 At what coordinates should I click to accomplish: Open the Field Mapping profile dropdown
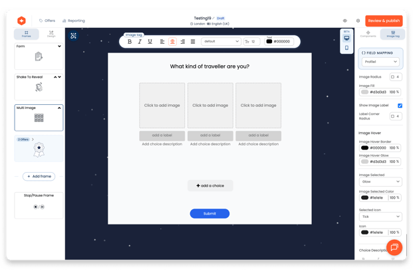[x=380, y=62]
